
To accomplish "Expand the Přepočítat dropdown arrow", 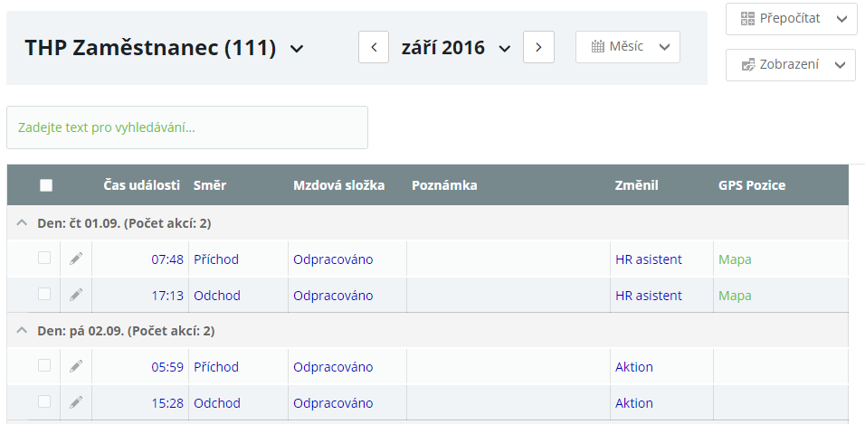I will (x=841, y=19).
